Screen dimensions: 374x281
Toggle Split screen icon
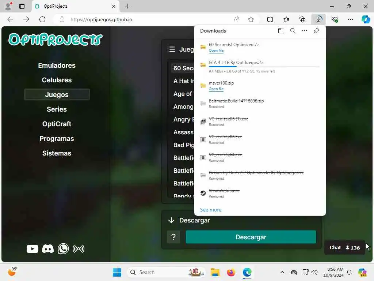tap(270, 19)
